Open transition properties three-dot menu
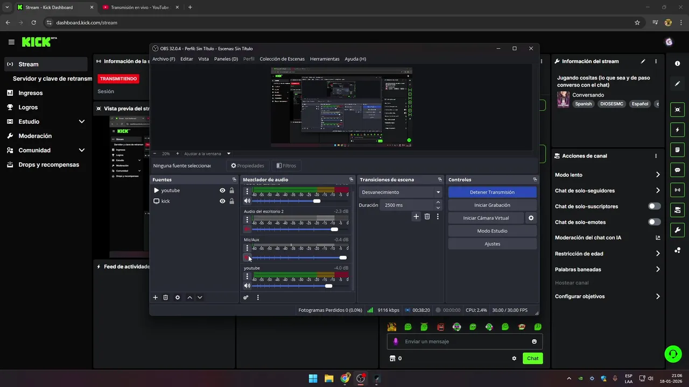This screenshot has width=689, height=387. [x=438, y=217]
